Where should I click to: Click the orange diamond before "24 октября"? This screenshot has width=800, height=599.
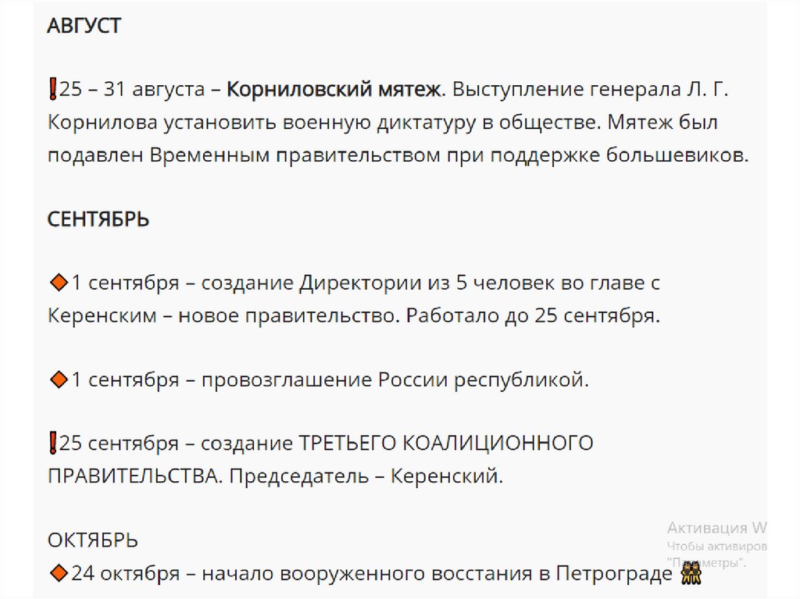pyautogui.click(x=59, y=574)
